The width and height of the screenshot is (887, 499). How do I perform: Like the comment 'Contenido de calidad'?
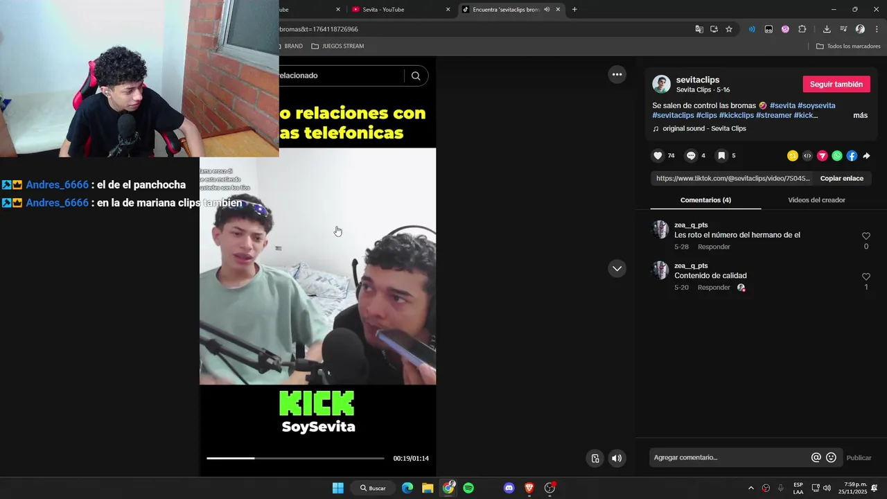pyautogui.click(x=866, y=277)
